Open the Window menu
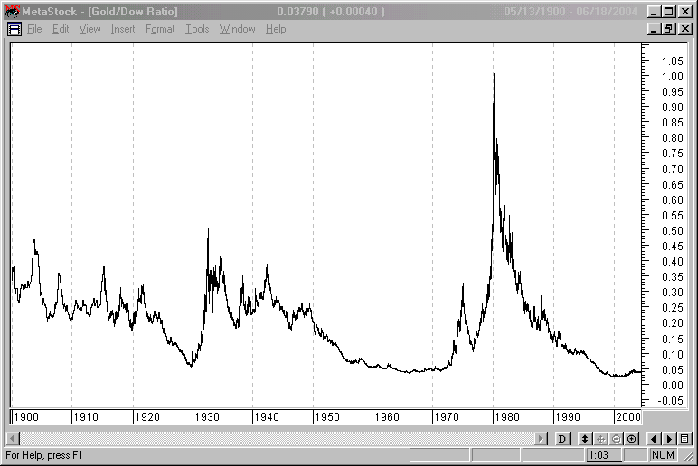Viewport: 698px width, 466px height. click(x=237, y=29)
